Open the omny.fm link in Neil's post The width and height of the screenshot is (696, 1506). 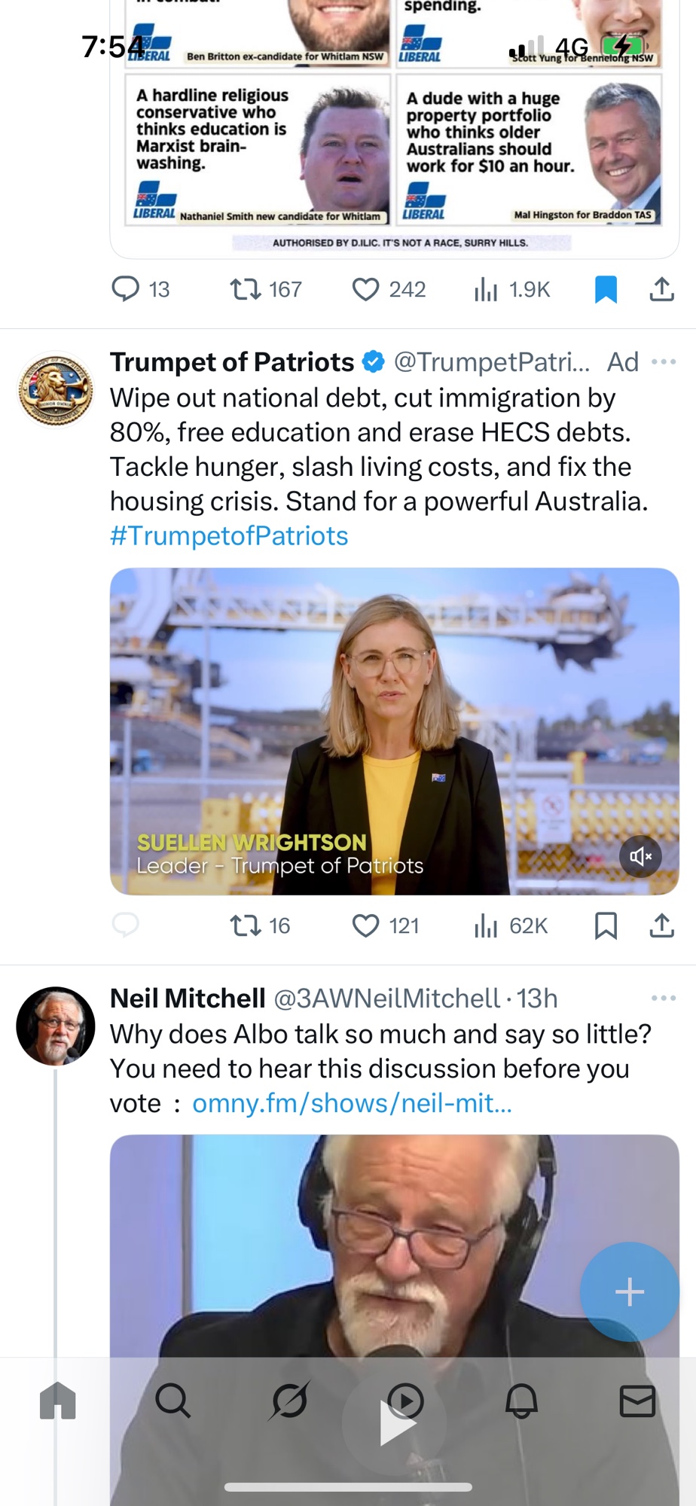pos(352,1103)
